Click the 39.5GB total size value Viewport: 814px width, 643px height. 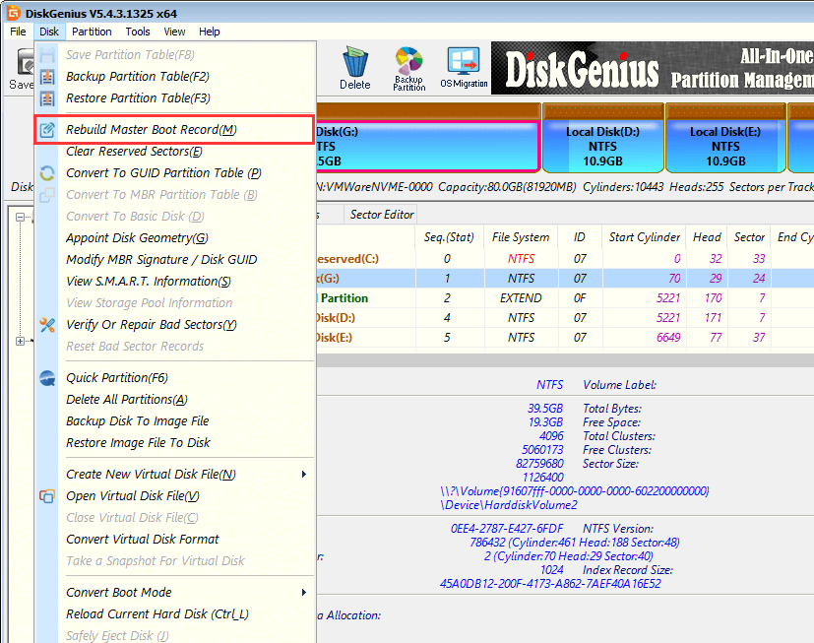[545, 409]
